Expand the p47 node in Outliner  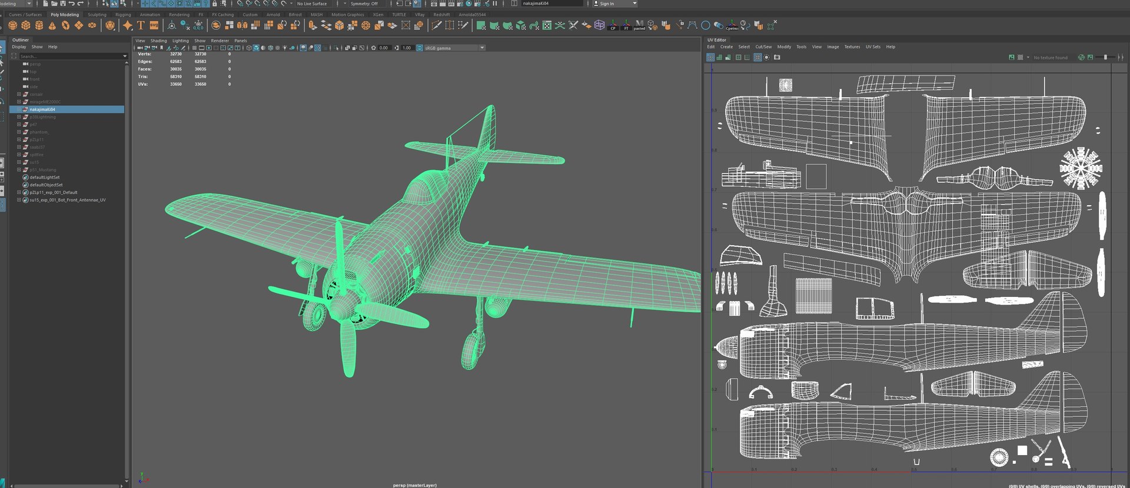coord(19,124)
